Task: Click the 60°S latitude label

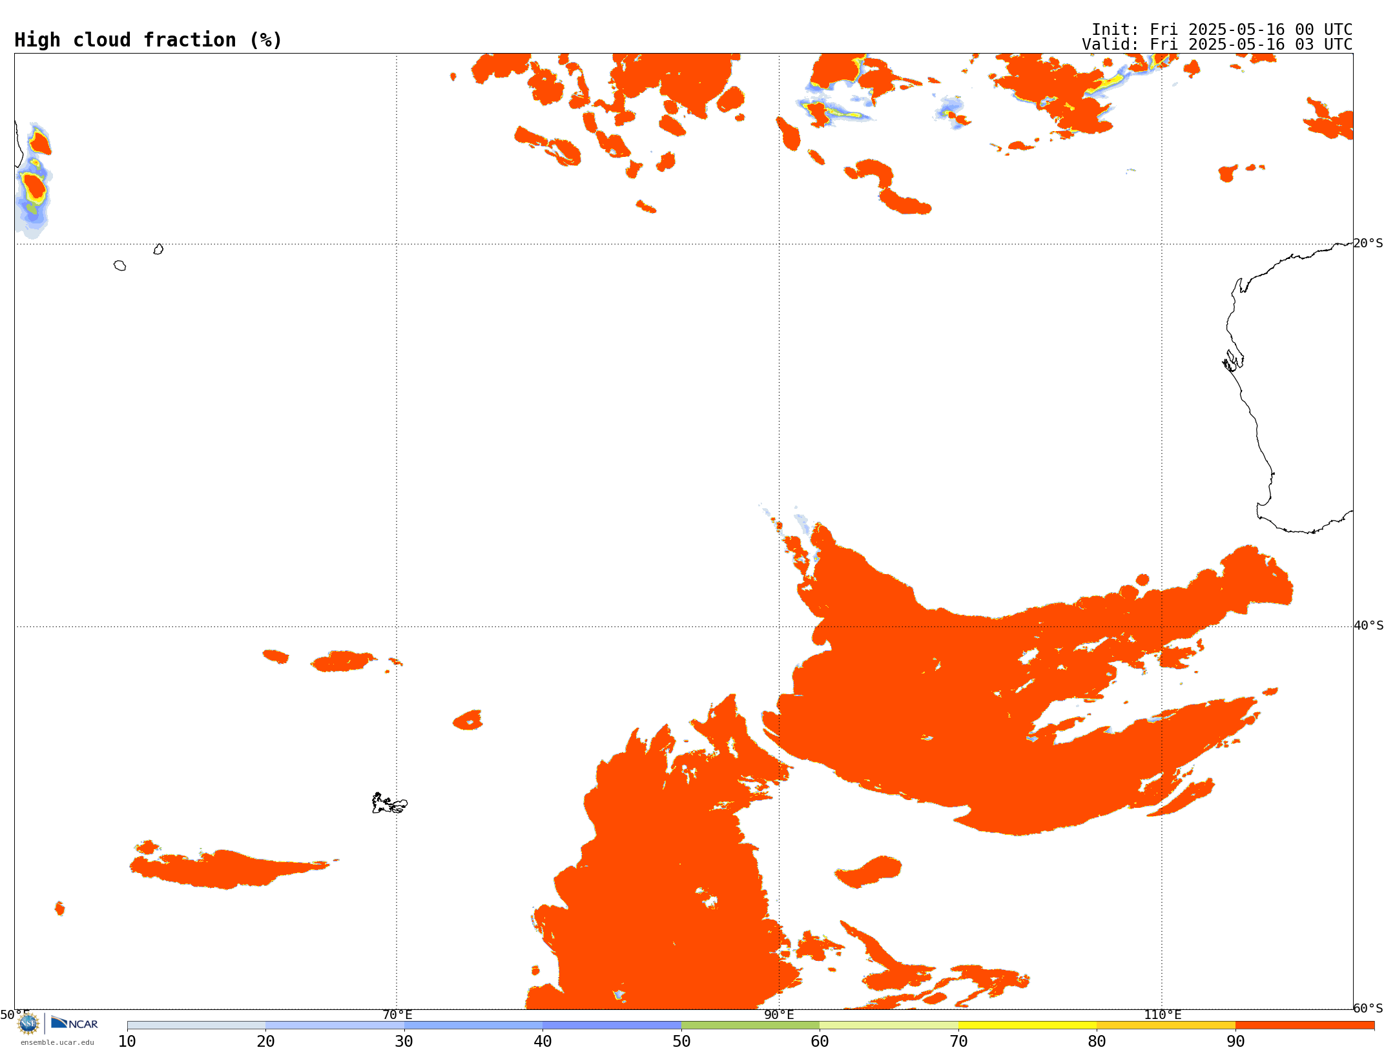Action: pyautogui.click(x=1368, y=1008)
